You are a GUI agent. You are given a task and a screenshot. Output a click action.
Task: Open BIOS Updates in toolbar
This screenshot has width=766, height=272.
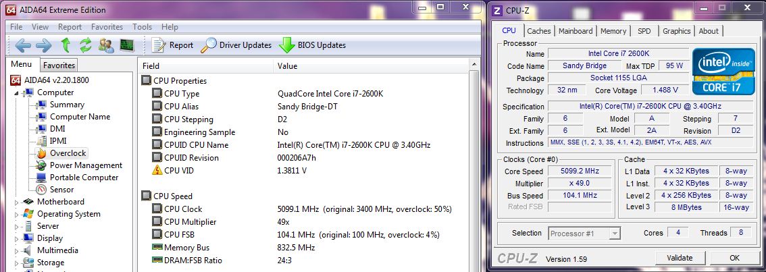(x=313, y=45)
